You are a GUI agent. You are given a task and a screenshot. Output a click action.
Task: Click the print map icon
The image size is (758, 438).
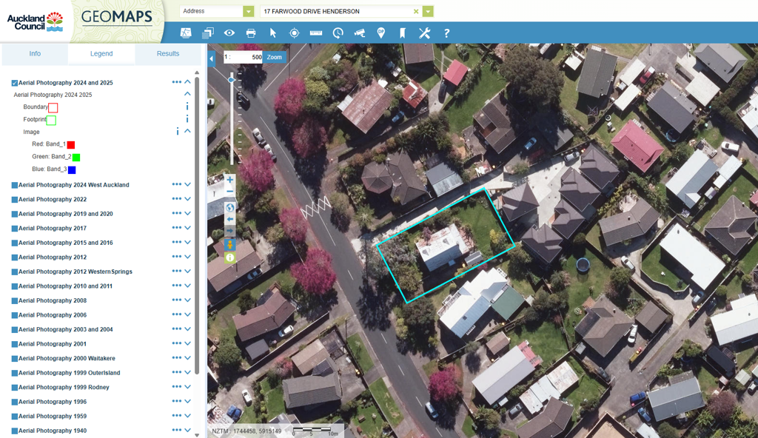251,33
